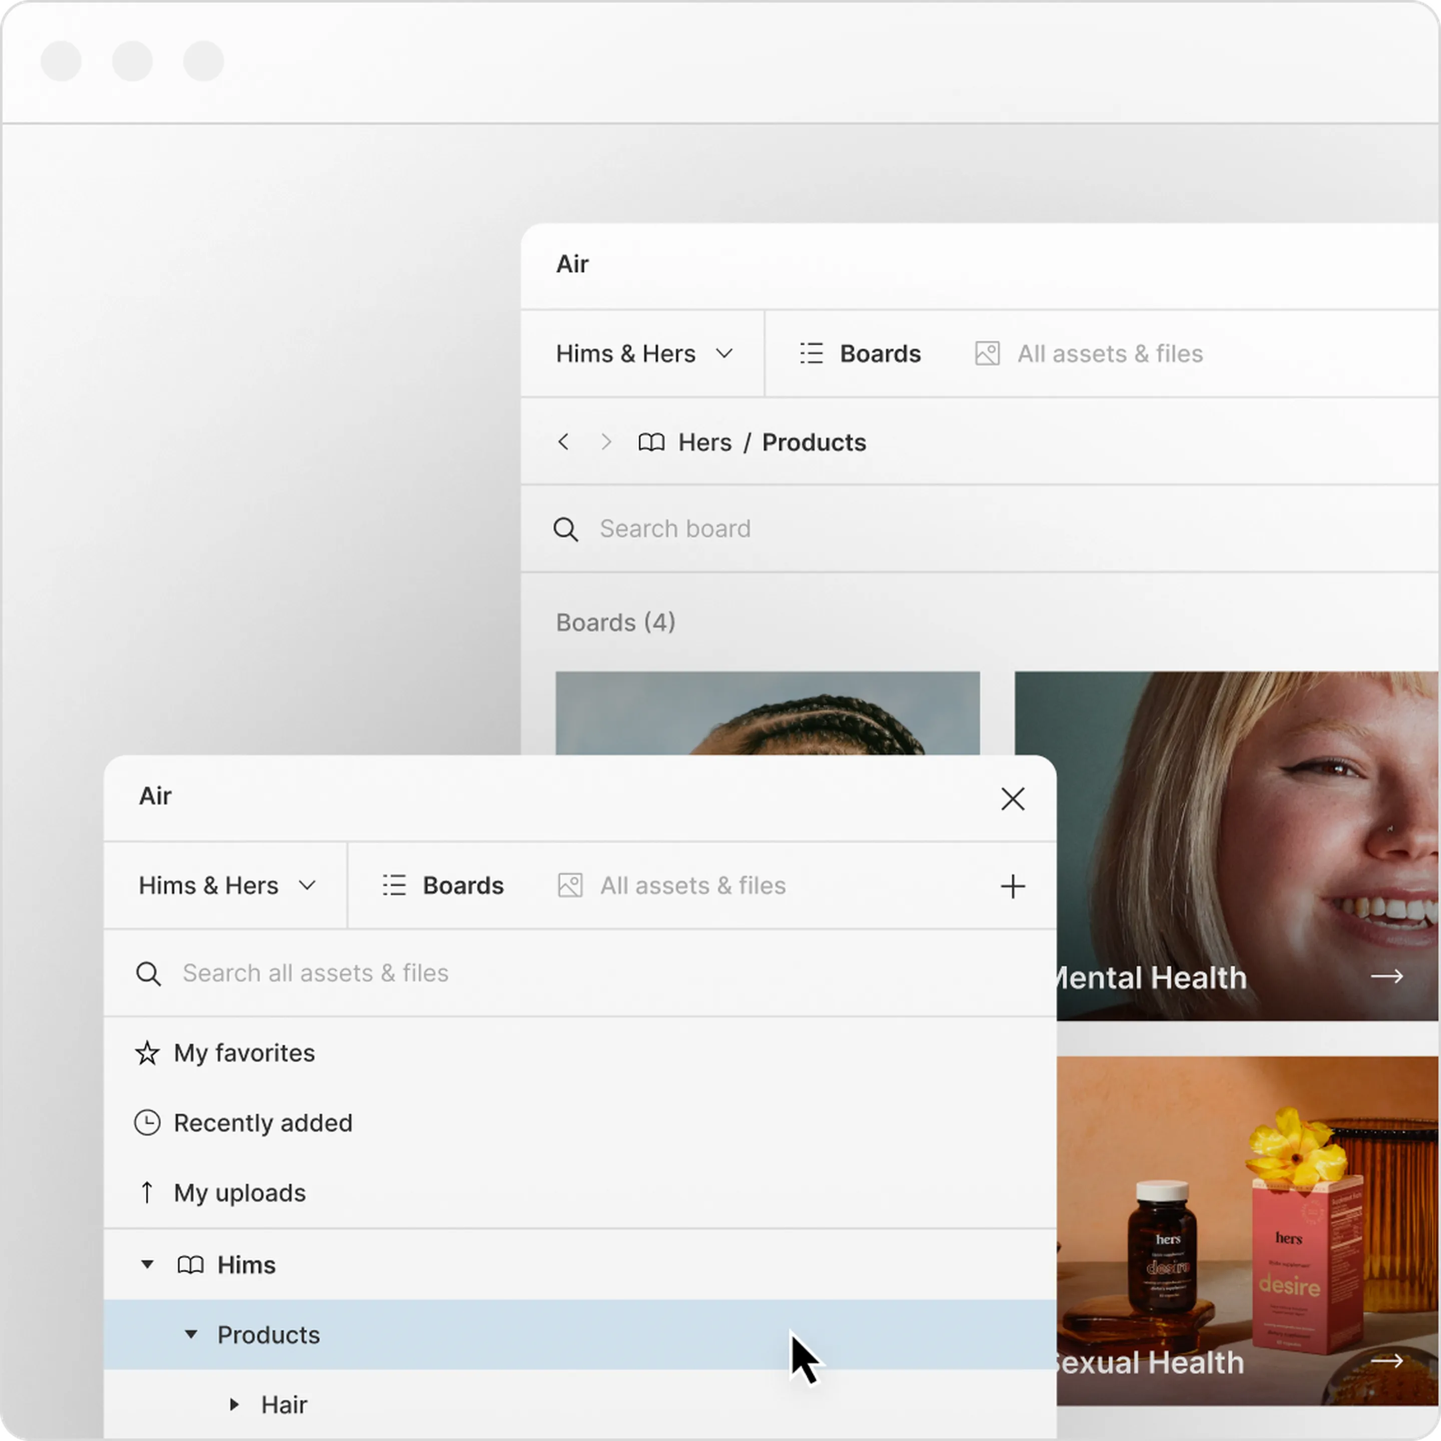Click the first window control dot

61,61
